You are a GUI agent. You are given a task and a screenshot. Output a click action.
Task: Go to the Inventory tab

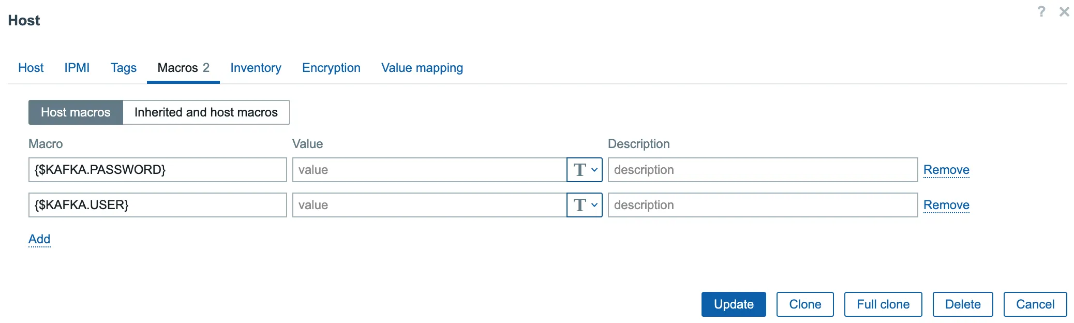[256, 68]
